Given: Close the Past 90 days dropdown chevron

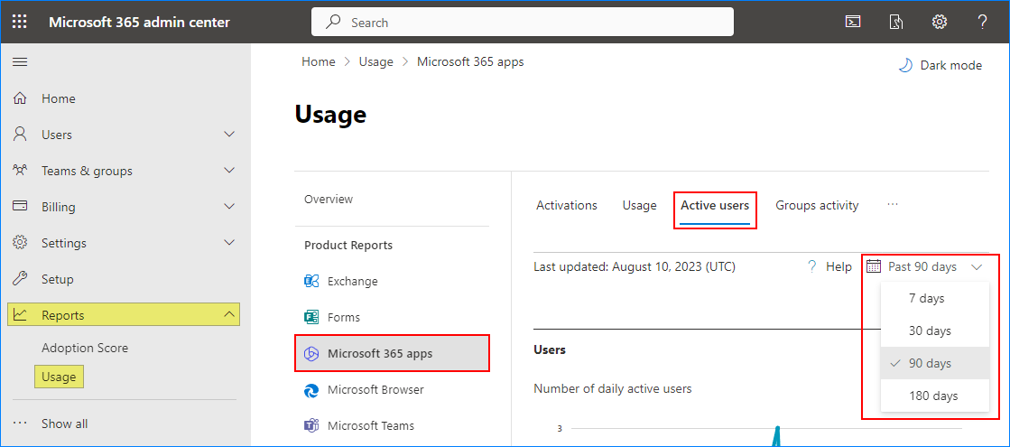Looking at the screenshot, I should pyautogui.click(x=977, y=266).
